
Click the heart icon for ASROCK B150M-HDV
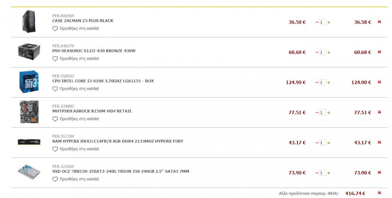pyautogui.click(x=55, y=119)
